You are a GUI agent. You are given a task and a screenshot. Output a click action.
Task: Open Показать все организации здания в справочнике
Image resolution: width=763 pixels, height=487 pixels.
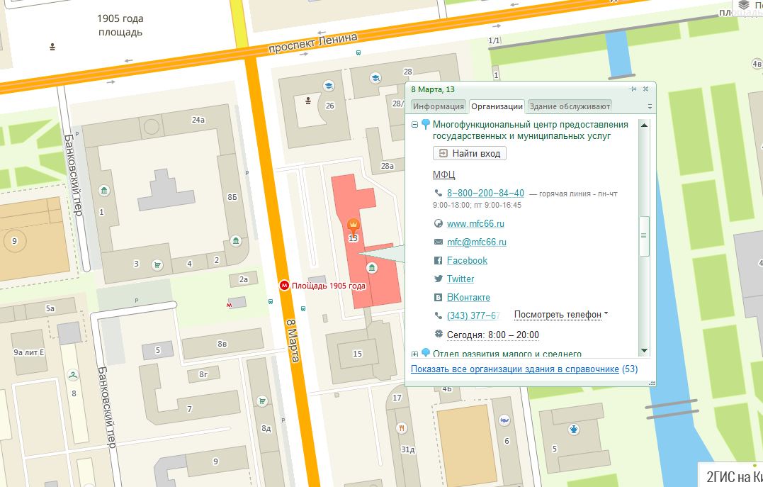point(515,369)
